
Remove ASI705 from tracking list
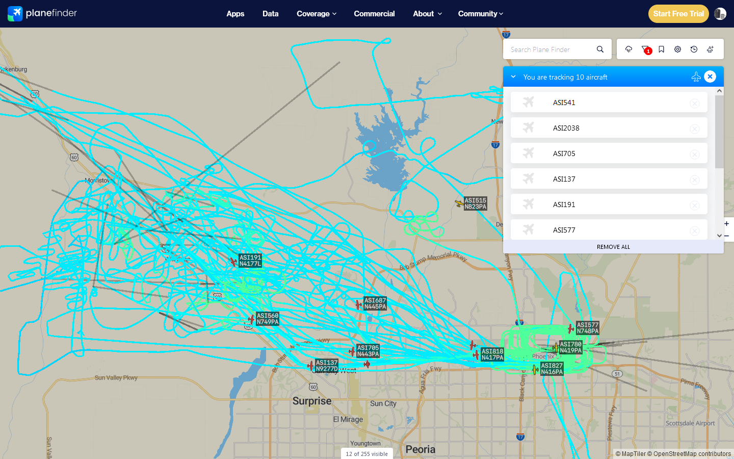[695, 155]
